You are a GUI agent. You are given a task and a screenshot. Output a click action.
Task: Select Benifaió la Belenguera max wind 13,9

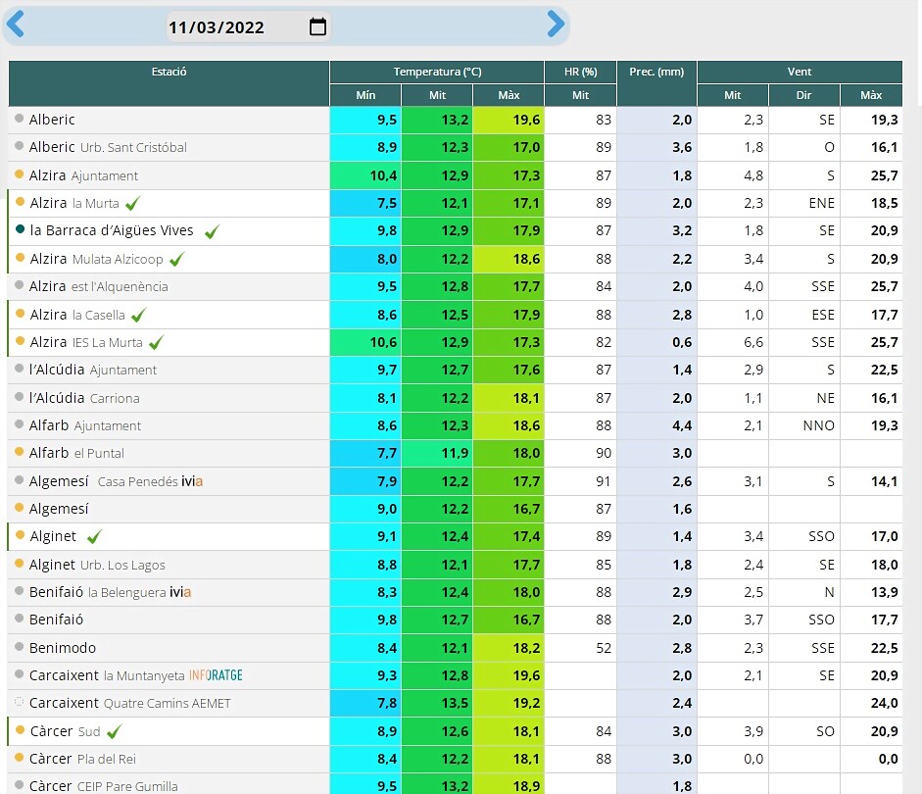click(871, 592)
